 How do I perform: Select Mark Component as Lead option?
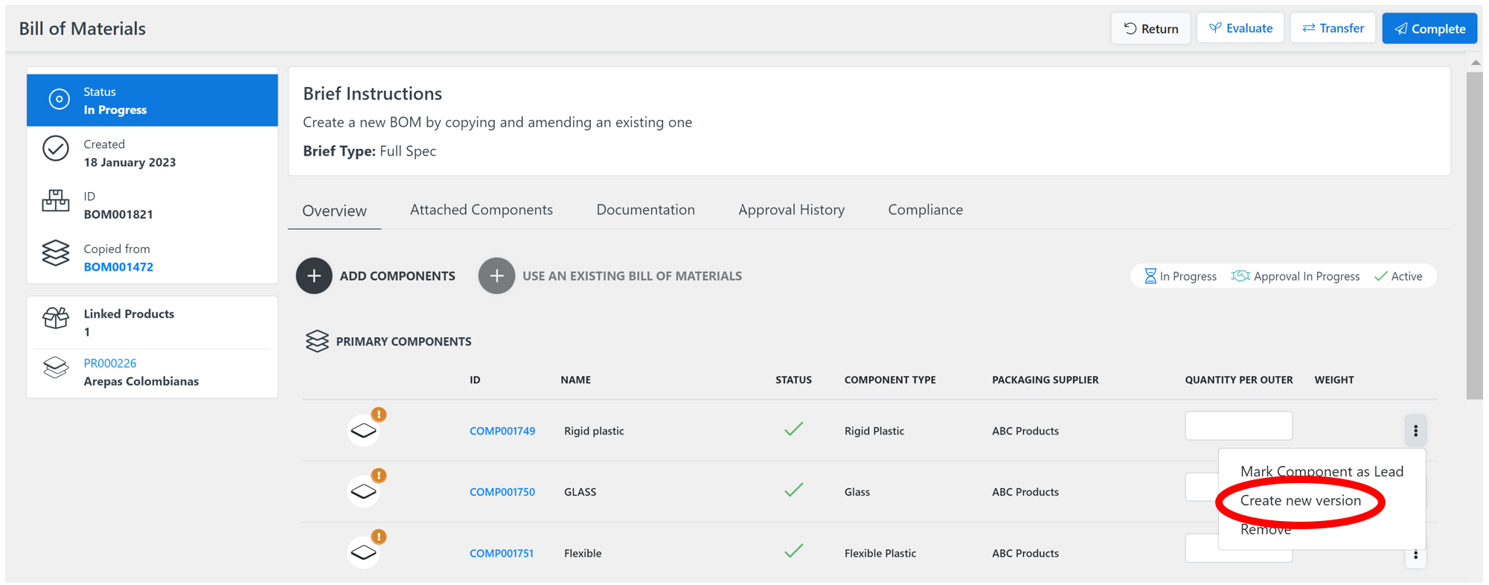(x=1322, y=471)
